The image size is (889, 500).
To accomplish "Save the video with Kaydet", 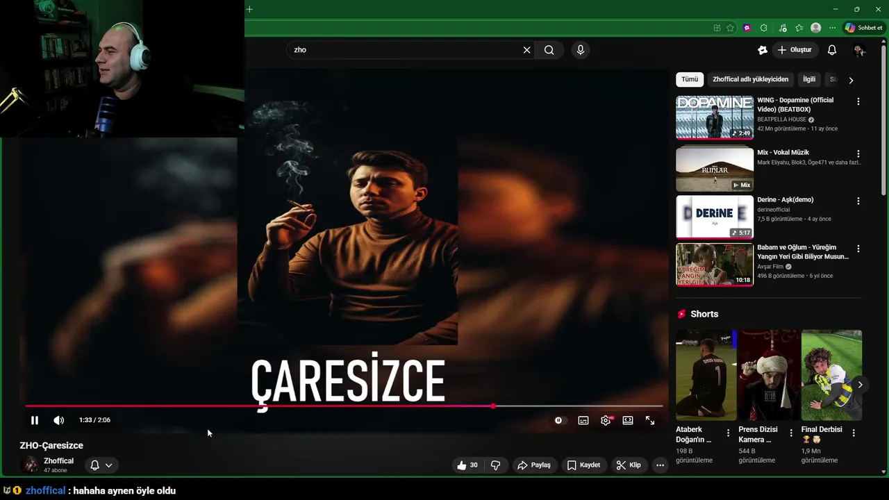I will [583, 465].
